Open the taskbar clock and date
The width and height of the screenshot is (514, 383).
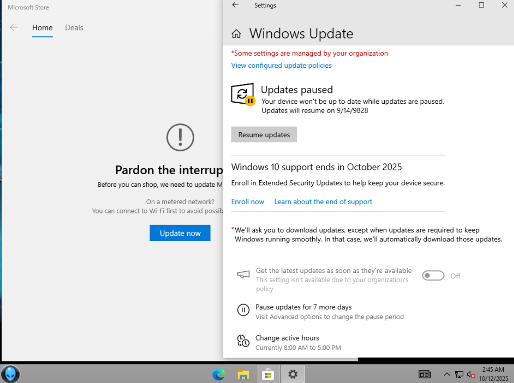click(493, 374)
